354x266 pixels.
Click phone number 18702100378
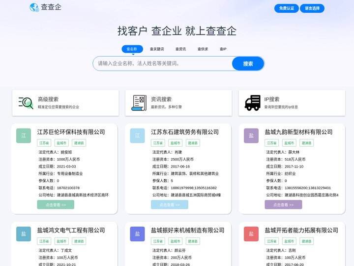(x=68, y=188)
